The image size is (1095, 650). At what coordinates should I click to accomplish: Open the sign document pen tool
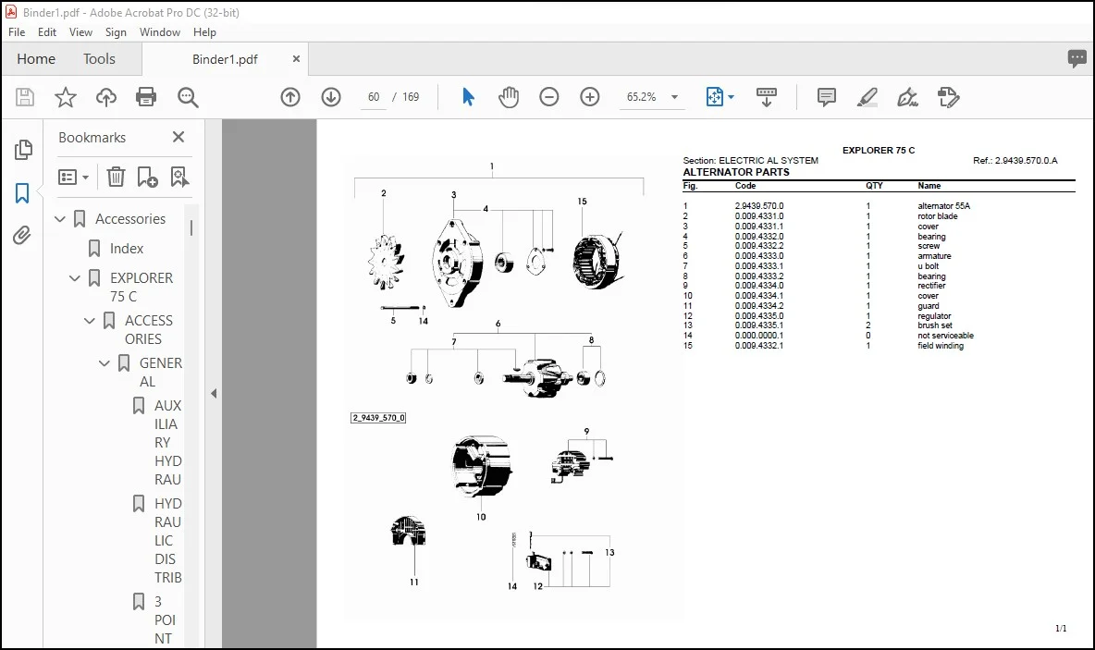[x=907, y=97]
